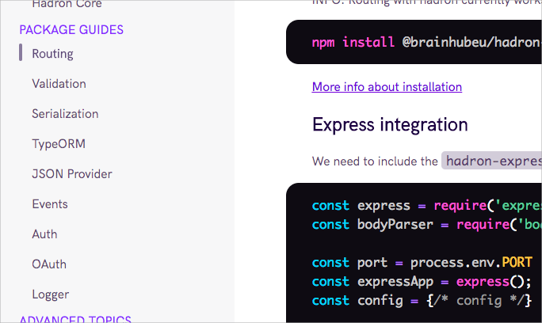The height and width of the screenshot is (323, 542).
Task: Click the ADVANCED TOPICS section header
Action: (74, 319)
